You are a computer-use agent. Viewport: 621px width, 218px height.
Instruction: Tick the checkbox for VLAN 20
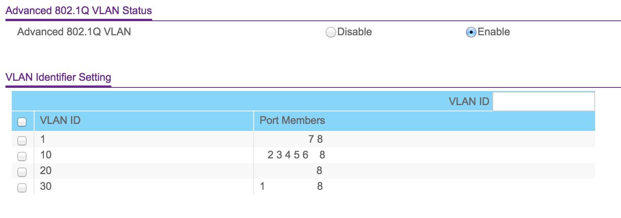pyautogui.click(x=22, y=172)
